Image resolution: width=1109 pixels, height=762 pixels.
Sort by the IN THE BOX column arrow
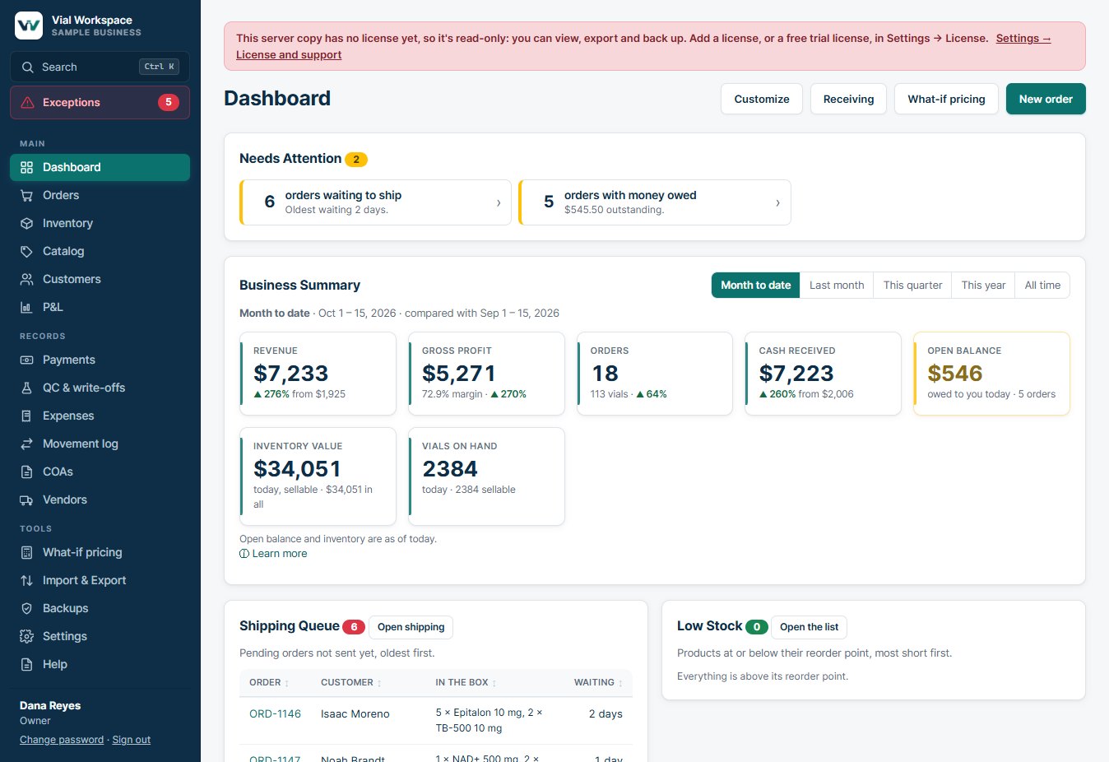coord(494,683)
